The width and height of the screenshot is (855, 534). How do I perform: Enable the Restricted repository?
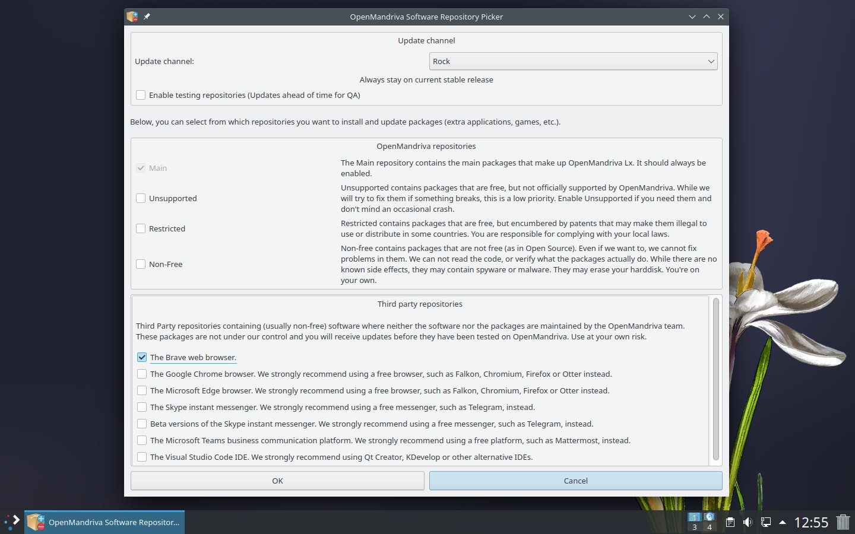click(x=141, y=228)
